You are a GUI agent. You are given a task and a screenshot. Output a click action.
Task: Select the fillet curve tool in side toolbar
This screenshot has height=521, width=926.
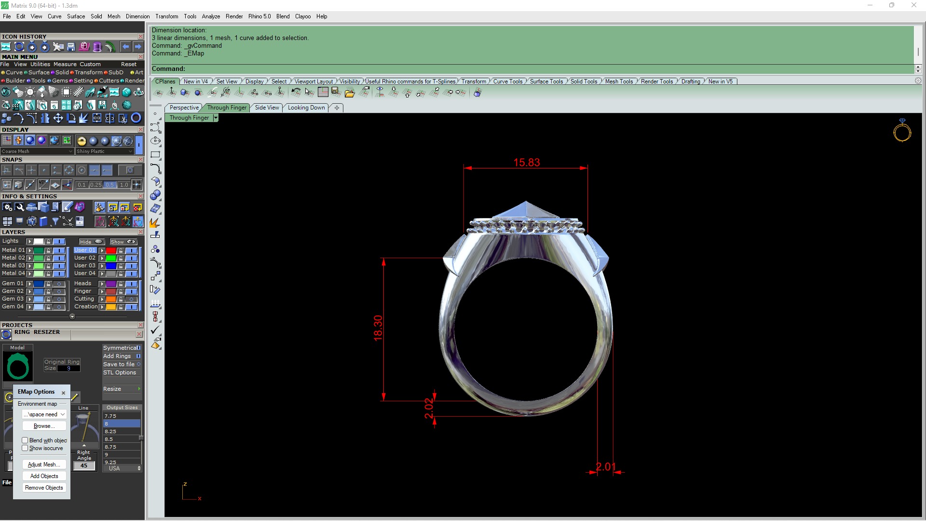click(155, 168)
